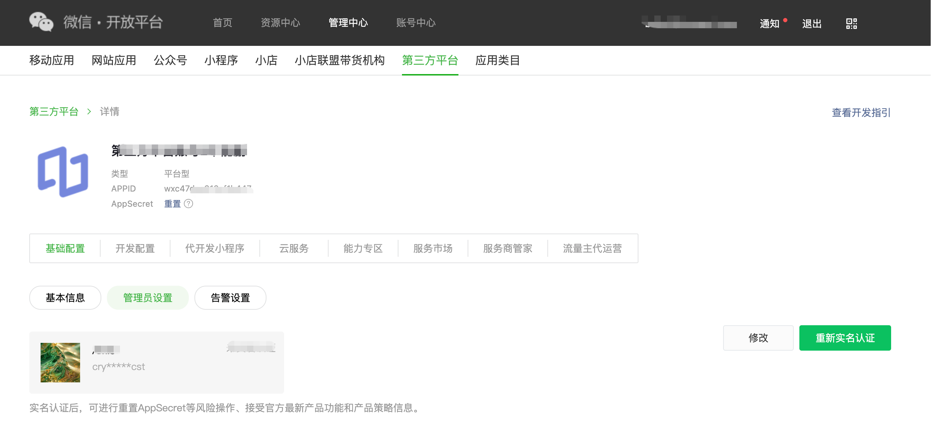Click the WeChat logo icon
This screenshot has width=931, height=436.
coord(41,22)
